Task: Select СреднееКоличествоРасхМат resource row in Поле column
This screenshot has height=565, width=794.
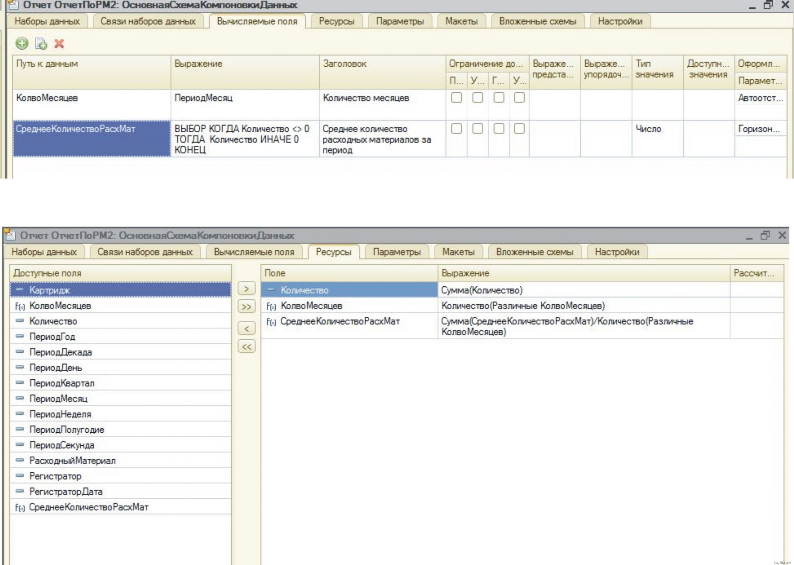Action: point(349,326)
